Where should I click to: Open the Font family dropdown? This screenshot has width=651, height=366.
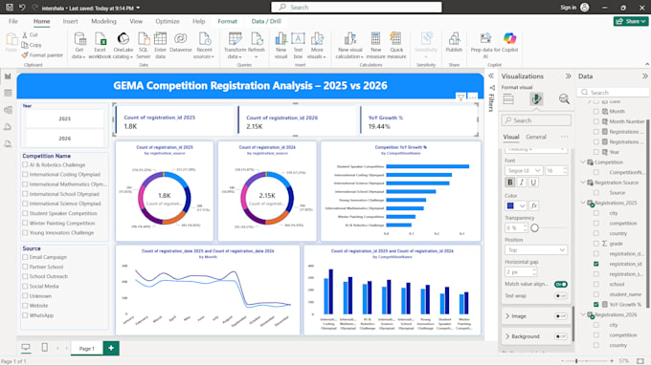click(x=524, y=170)
